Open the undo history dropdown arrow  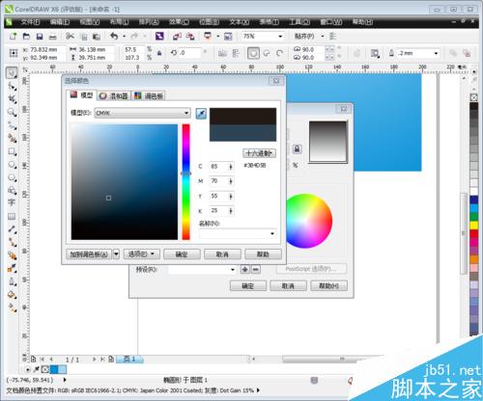tap(124, 37)
